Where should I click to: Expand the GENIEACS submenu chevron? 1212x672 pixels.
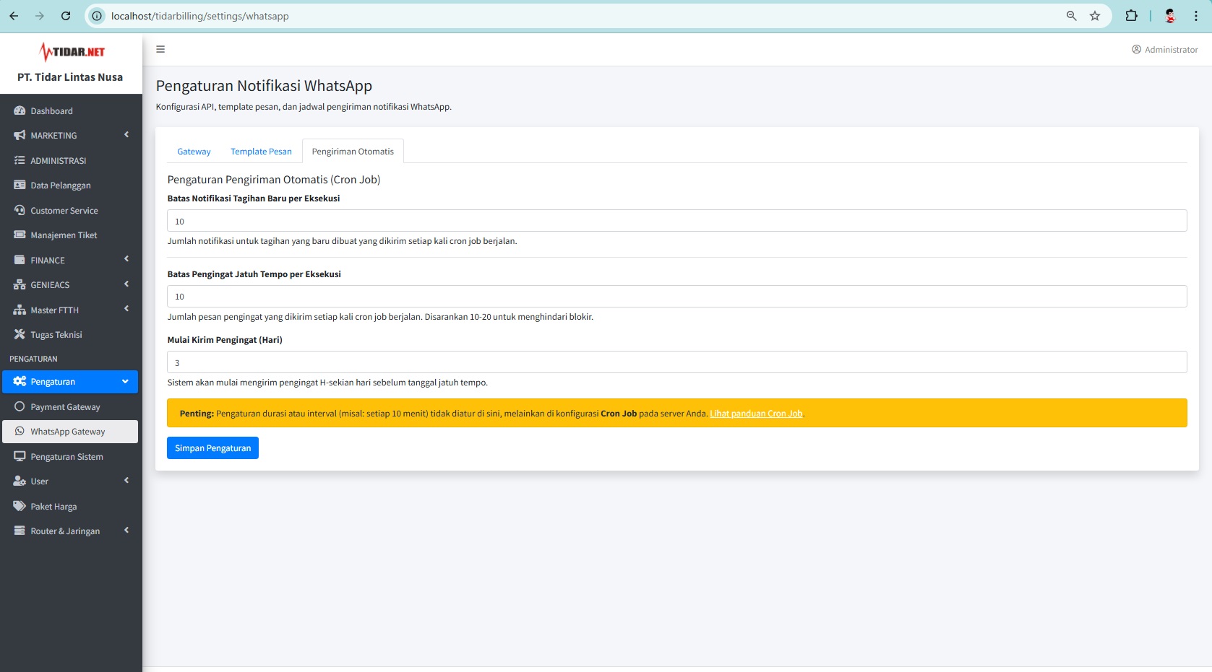click(126, 284)
